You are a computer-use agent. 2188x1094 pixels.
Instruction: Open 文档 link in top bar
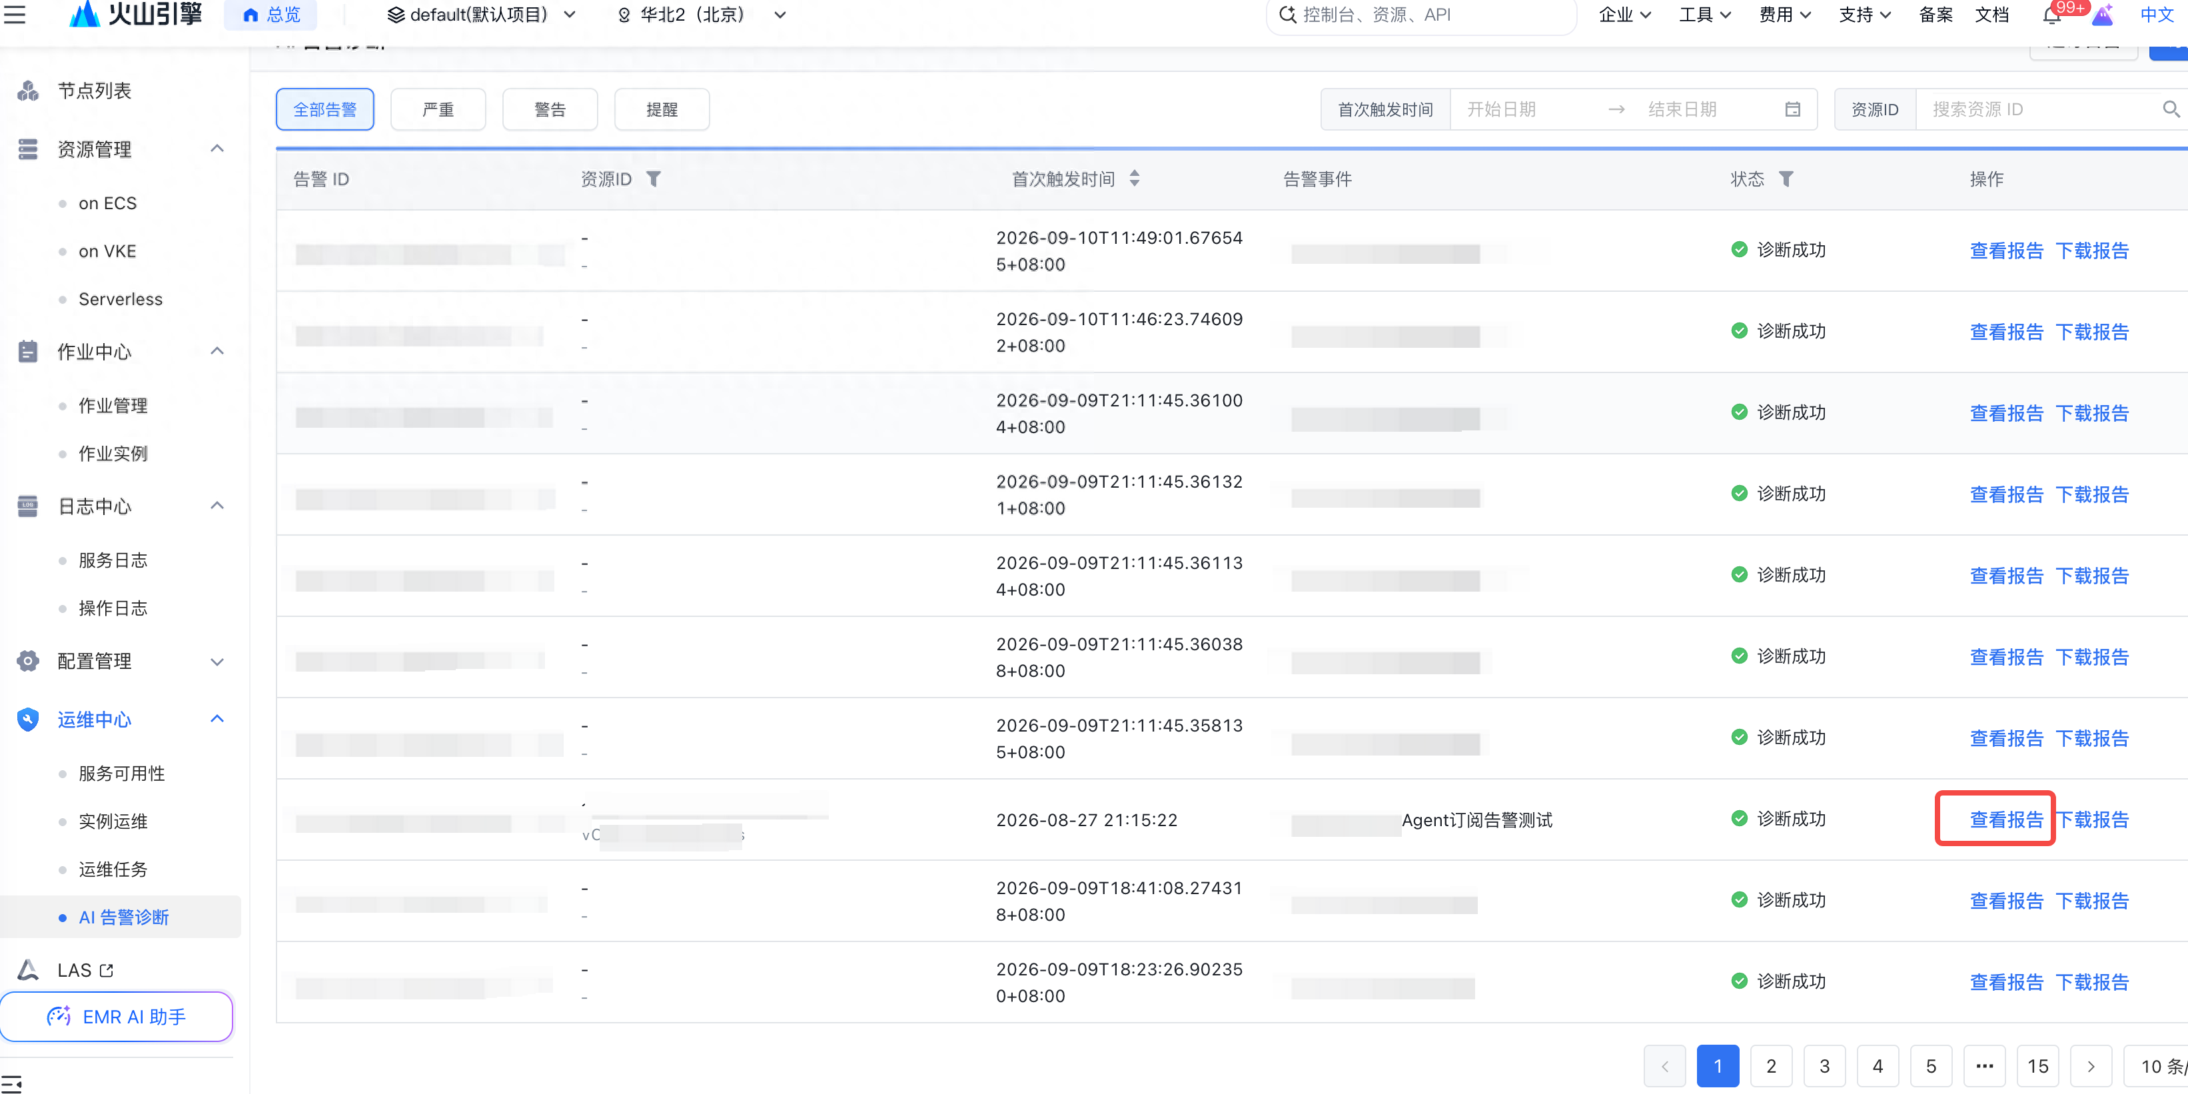pos(1992,15)
